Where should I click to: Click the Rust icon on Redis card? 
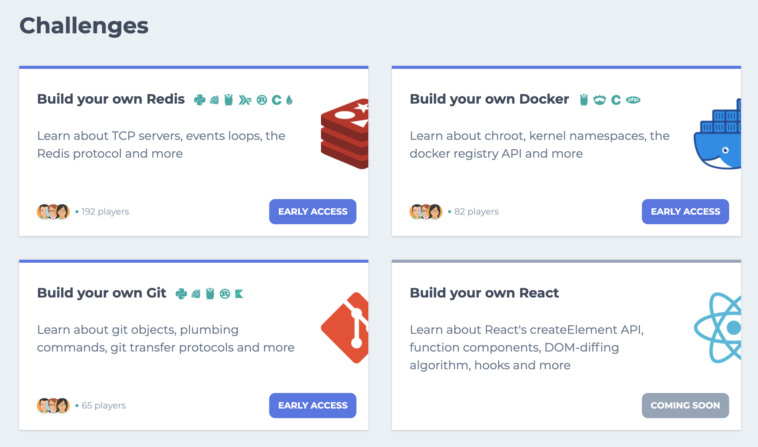click(x=262, y=100)
